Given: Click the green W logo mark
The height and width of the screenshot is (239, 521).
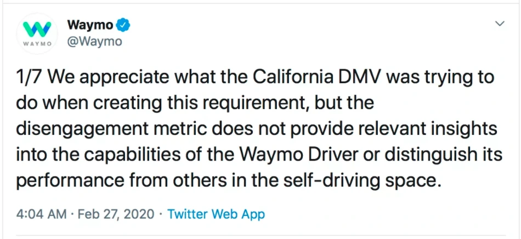Looking at the screenshot, I should 38,28.
